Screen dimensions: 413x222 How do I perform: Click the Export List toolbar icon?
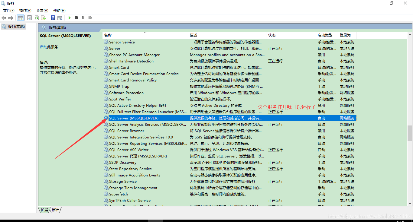pyautogui.click(x=44, y=18)
